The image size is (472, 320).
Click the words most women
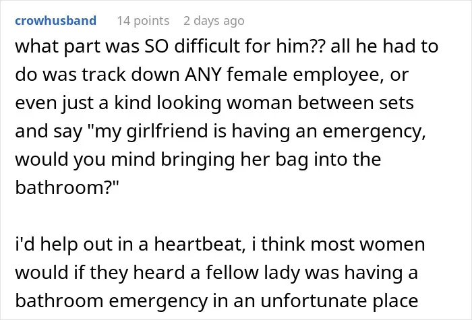click(367, 245)
